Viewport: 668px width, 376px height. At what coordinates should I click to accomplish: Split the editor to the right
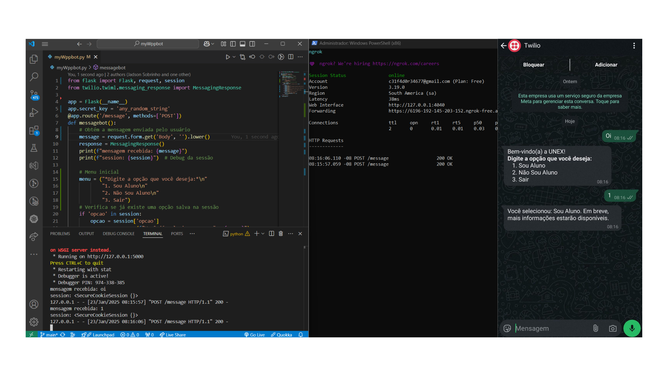291,57
